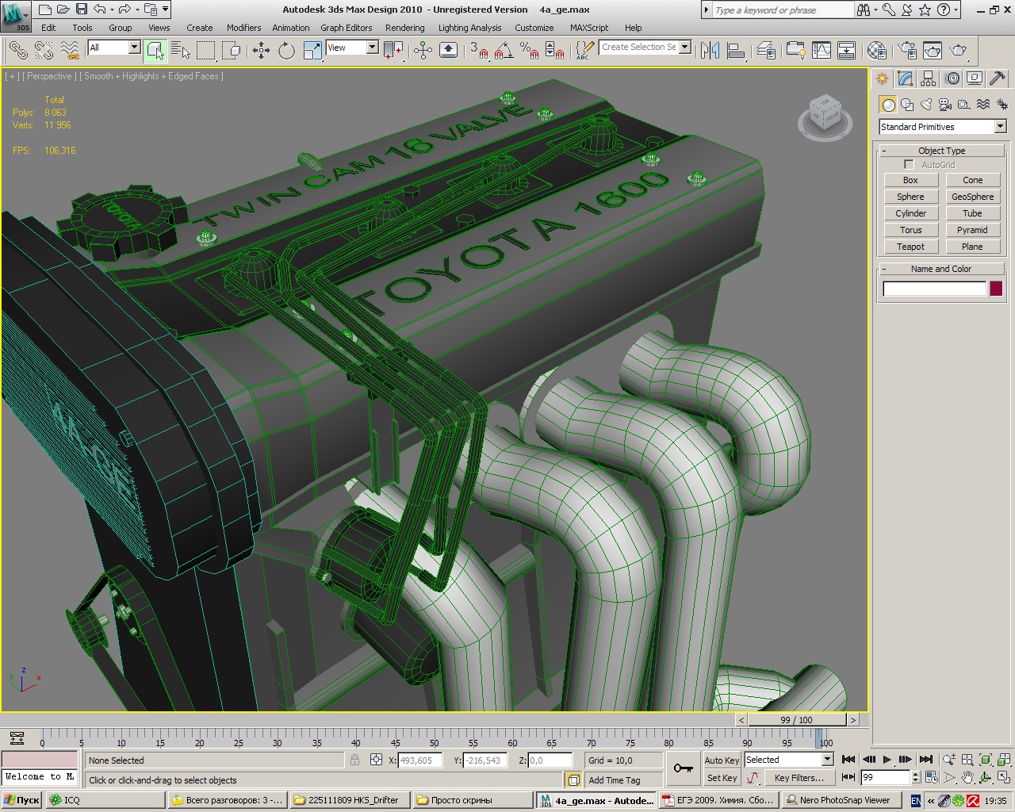Open the Selected key filter dropdown
1015x812 pixels.
[x=788, y=760]
